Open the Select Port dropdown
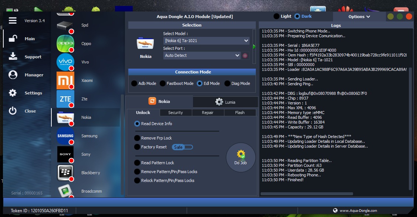 [x=202, y=55]
